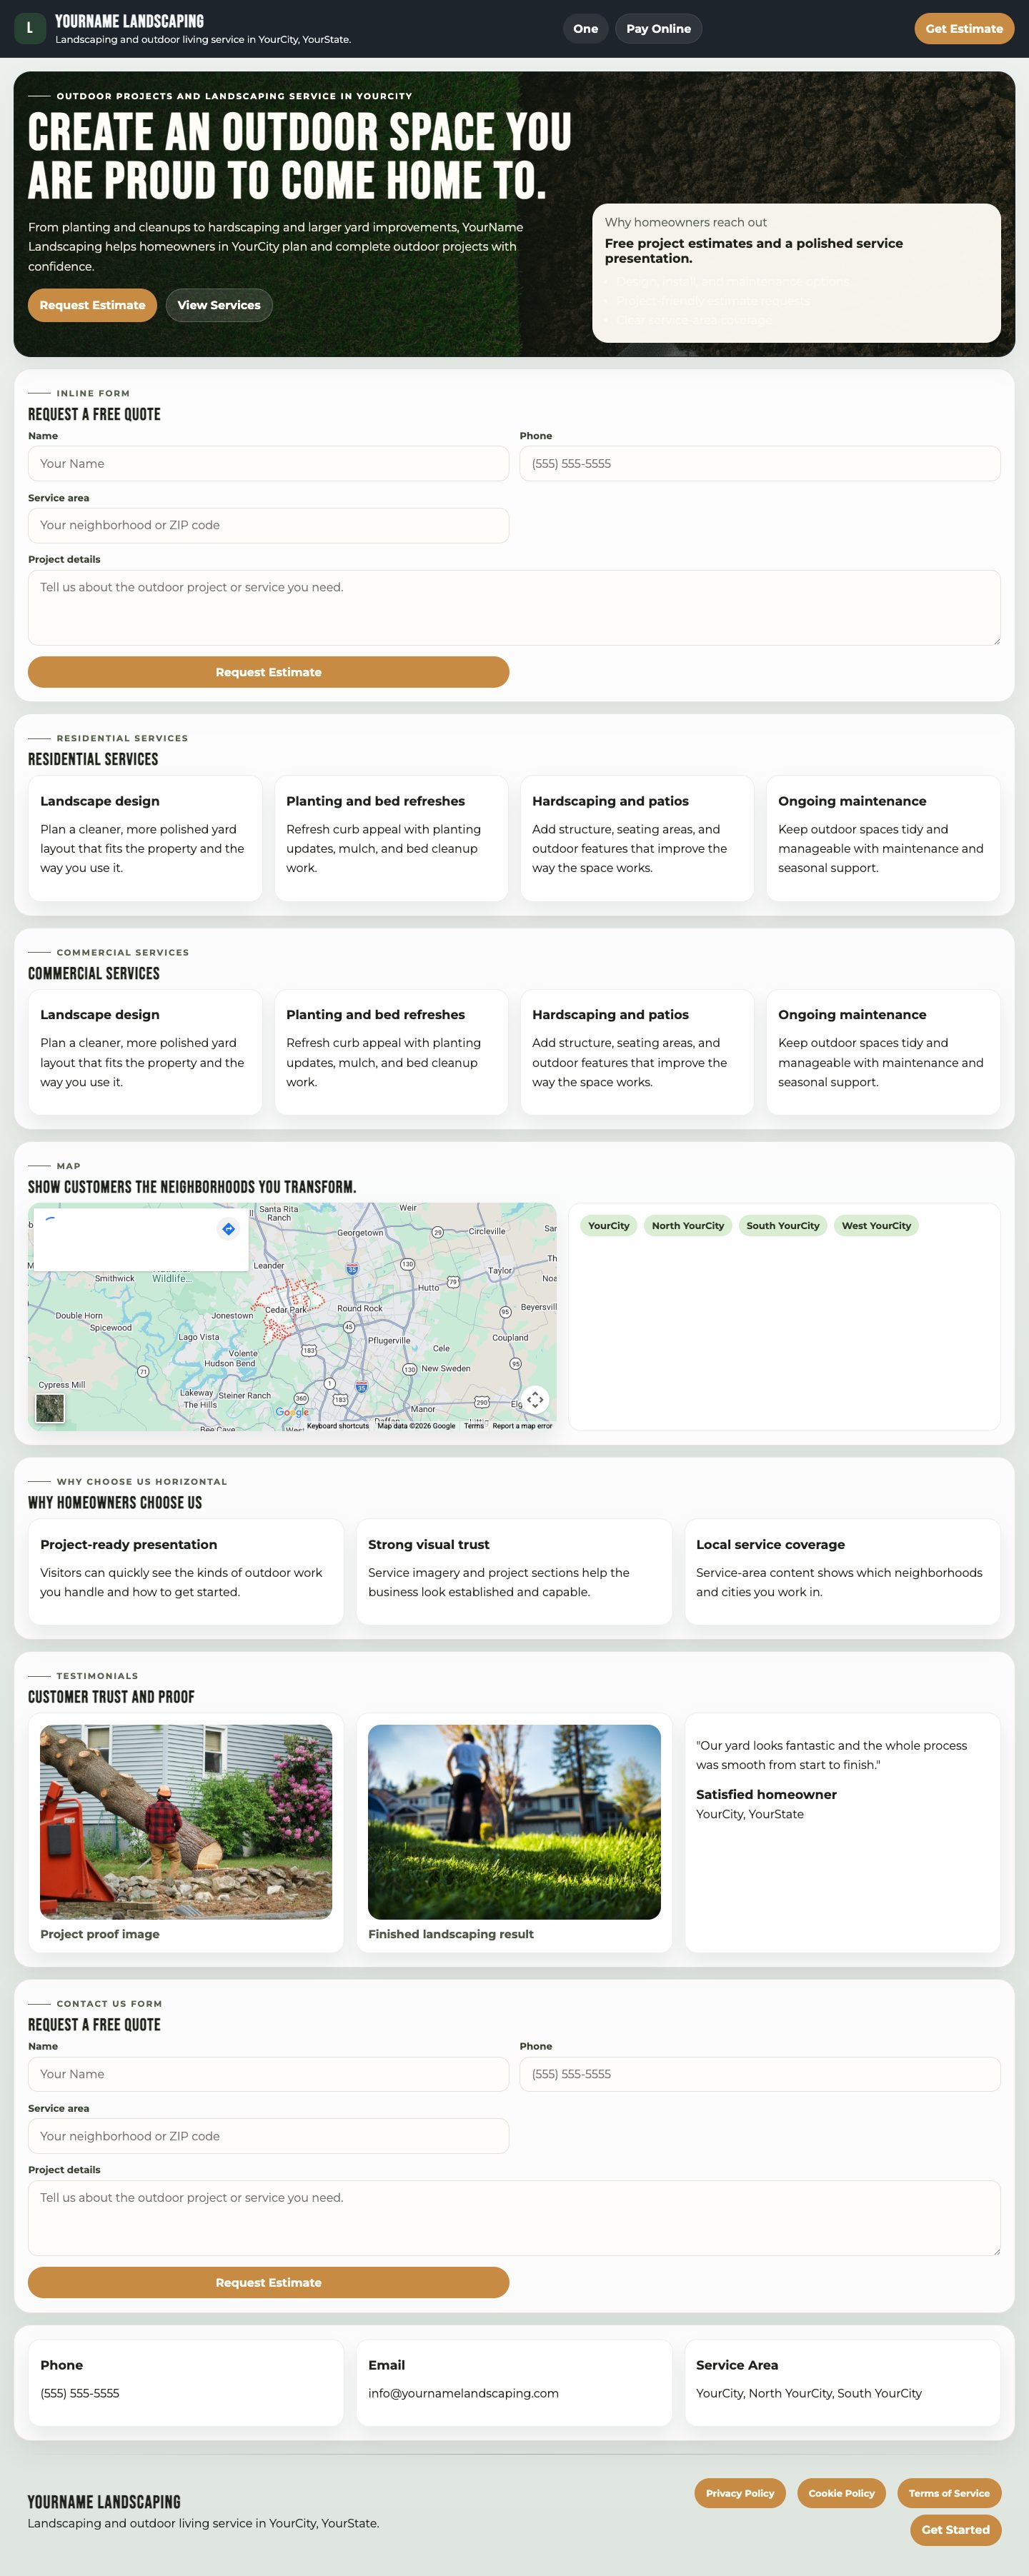This screenshot has width=1029, height=2576.
Task: Select Hardscaping and patios under Residential Services
Action: pyautogui.click(x=637, y=838)
